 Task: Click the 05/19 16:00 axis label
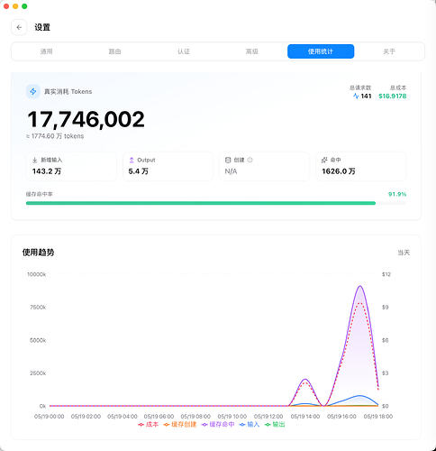(x=341, y=417)
